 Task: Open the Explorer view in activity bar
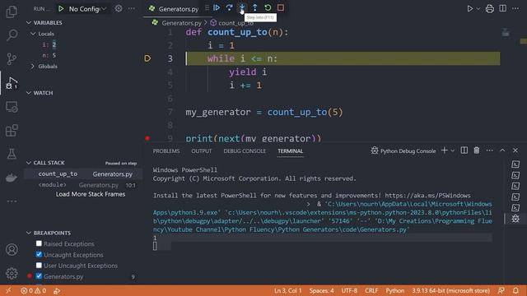12,12
